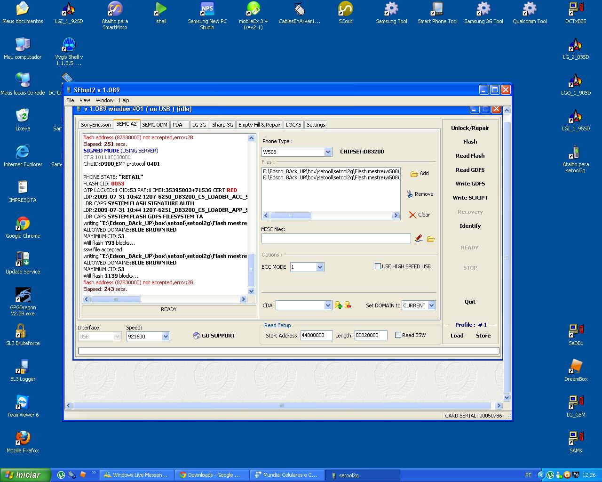This screenshot has height=482, width=602.
Task: Click the Read Flash button
Action: (470, 156)
